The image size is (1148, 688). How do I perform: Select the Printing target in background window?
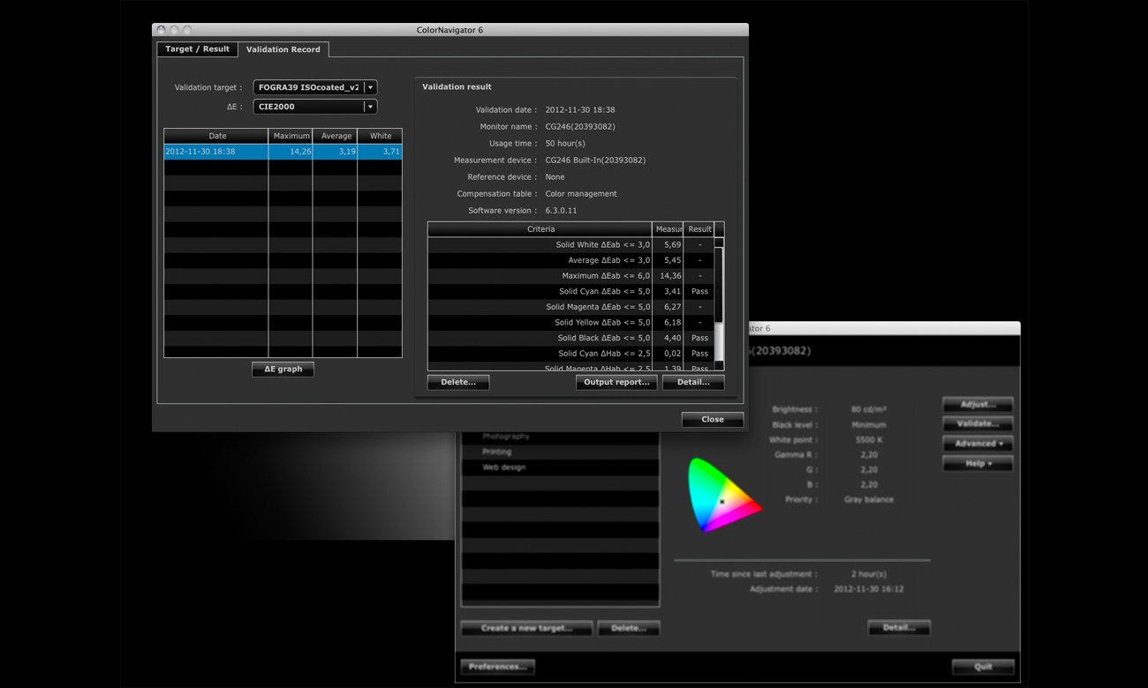560,452
